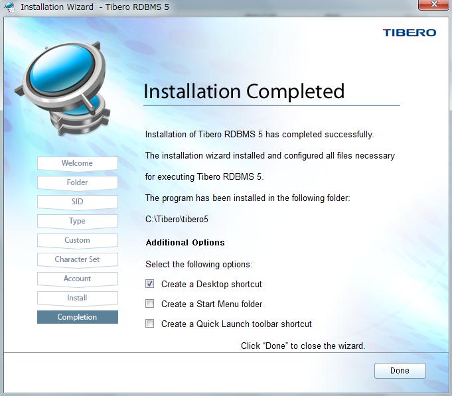
Task: Click the TIBERO logo
Action: coord(410,33)
